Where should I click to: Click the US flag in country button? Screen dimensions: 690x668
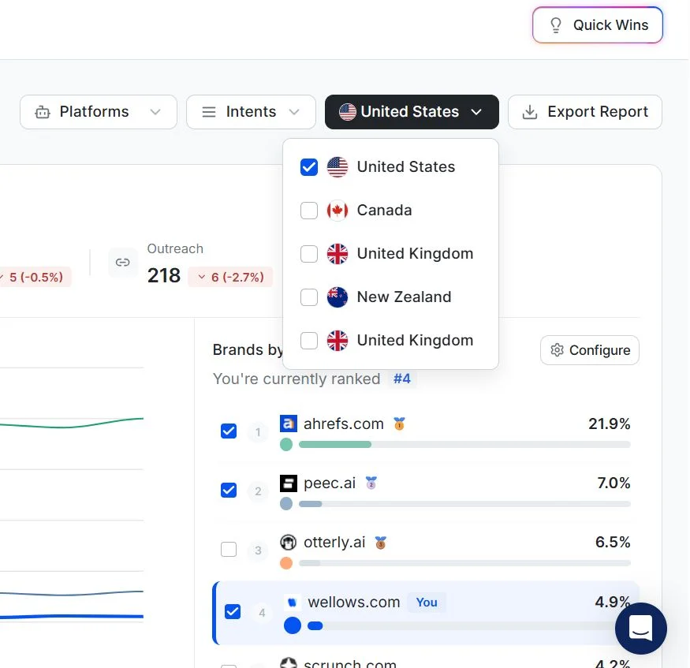[x=348, y=112]
